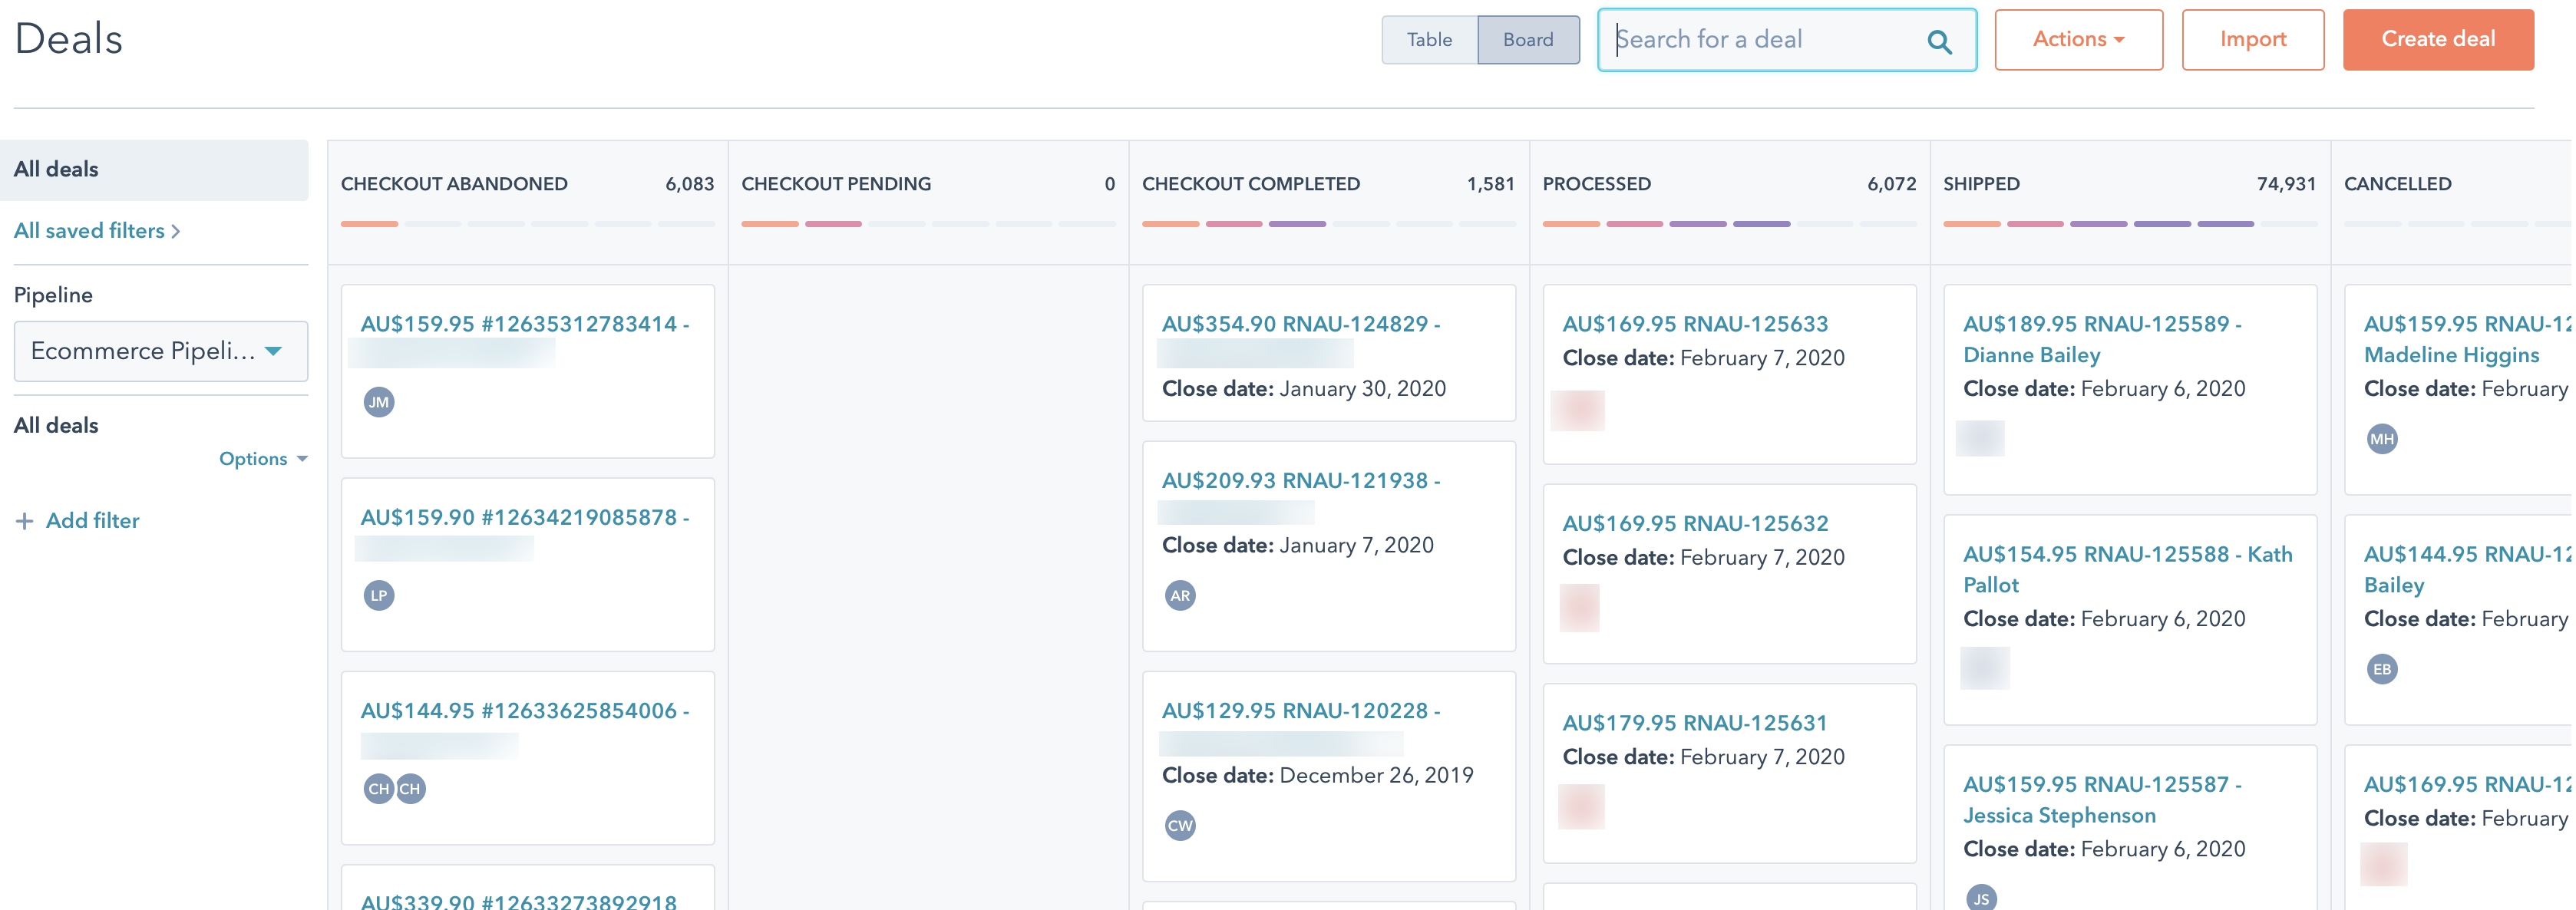
Task: Click the Deals page title
Action: (68, 40)
